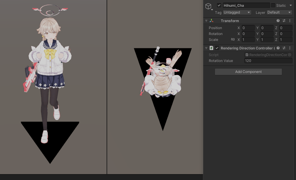Screen dimensions: 296x180
Task: Click the Scale label in Transform
Action: click(213, 39)
